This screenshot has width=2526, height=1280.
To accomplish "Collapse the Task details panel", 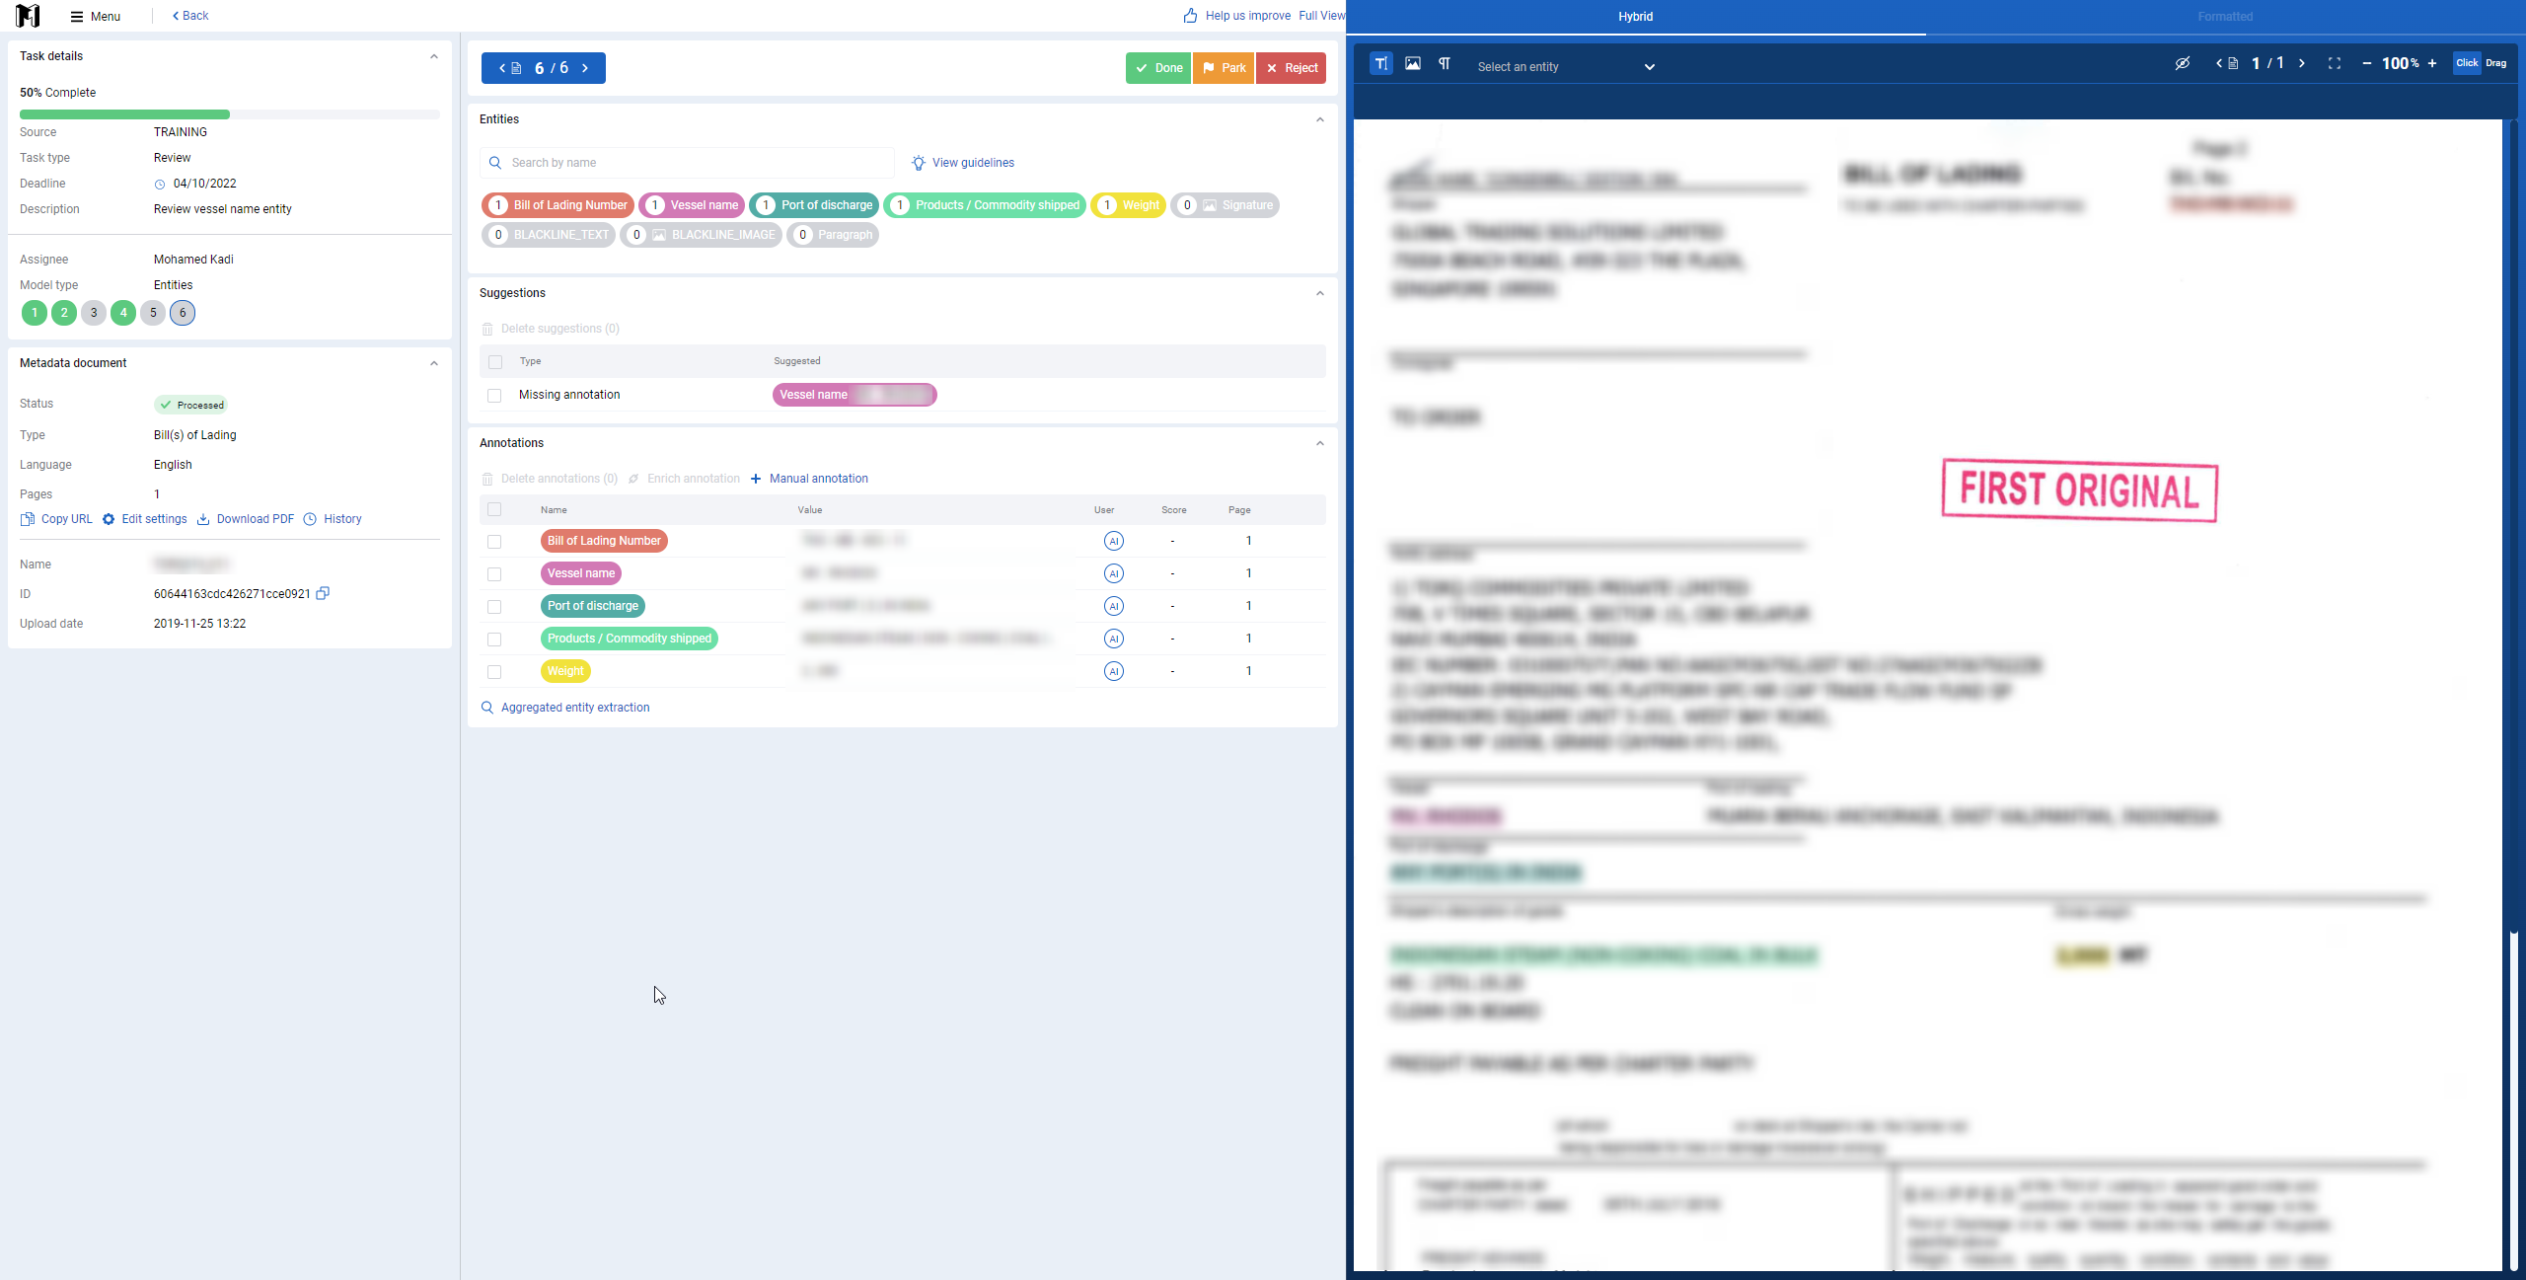I will [434, 56].
